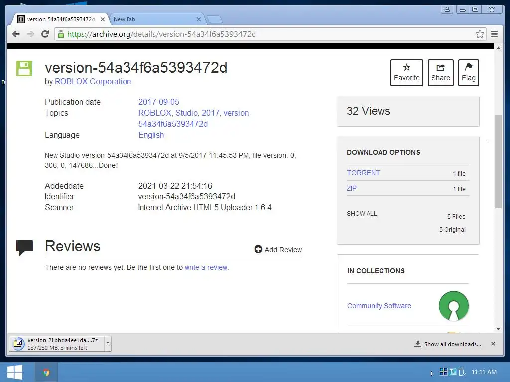
Task: Click the page scrollbar down arrow
Action: coord(498,329)
